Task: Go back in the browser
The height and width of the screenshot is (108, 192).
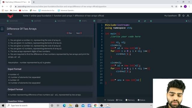Action: 3,7
